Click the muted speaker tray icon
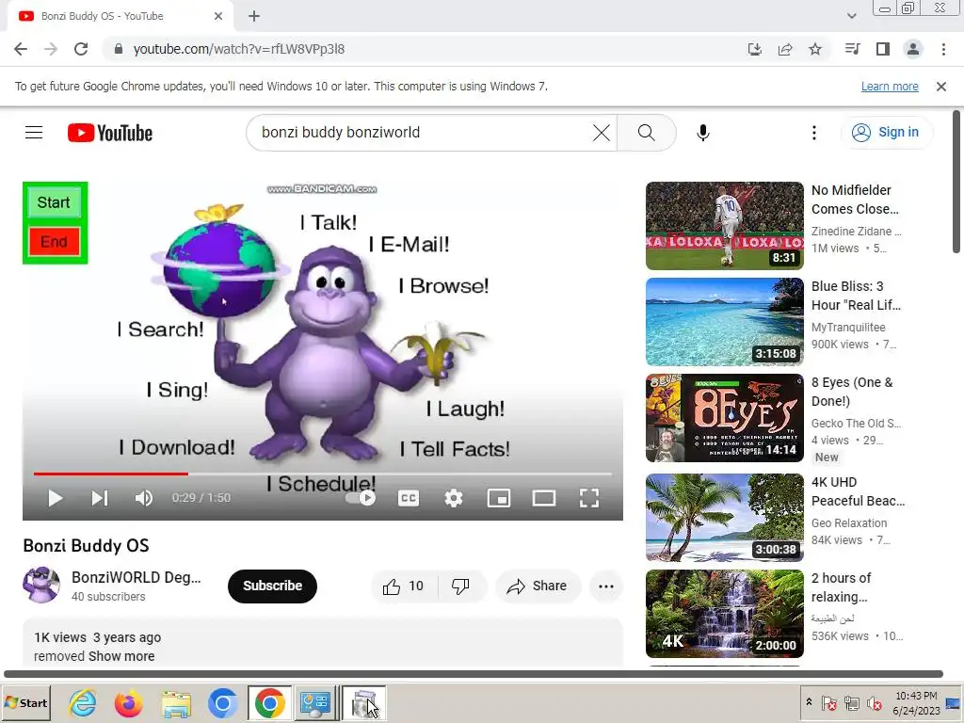 click(874, 702)
